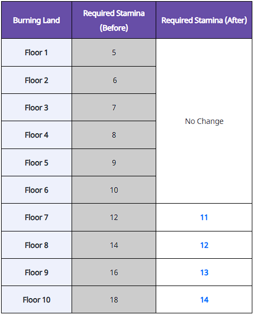254x315 pixels.
Task: Select the Required Stamina (Before) header
Action: [x=114, y=20]
